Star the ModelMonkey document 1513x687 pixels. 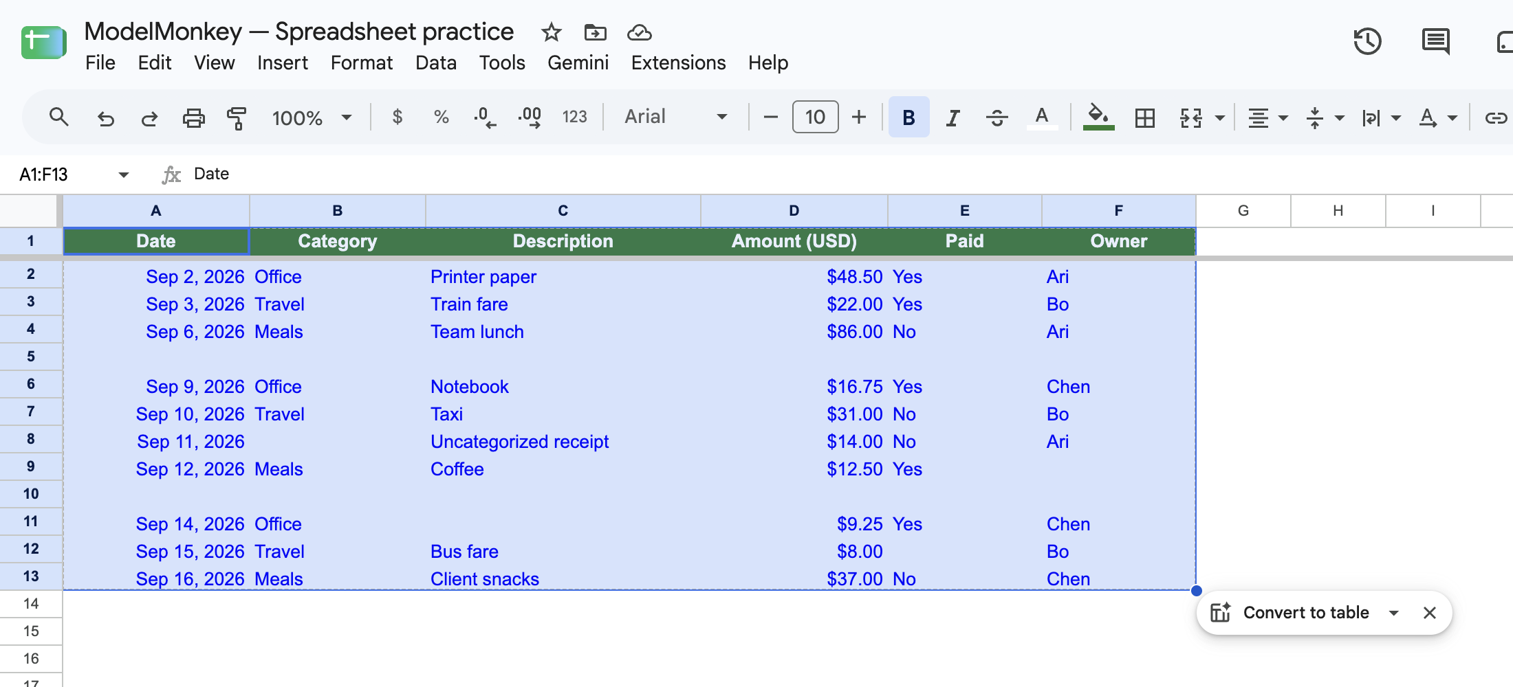552,32
